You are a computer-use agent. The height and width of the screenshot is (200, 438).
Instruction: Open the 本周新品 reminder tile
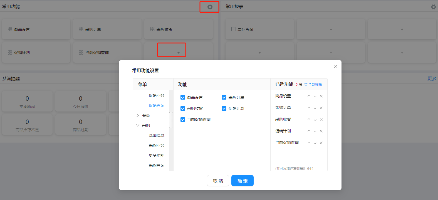point(27,102)
